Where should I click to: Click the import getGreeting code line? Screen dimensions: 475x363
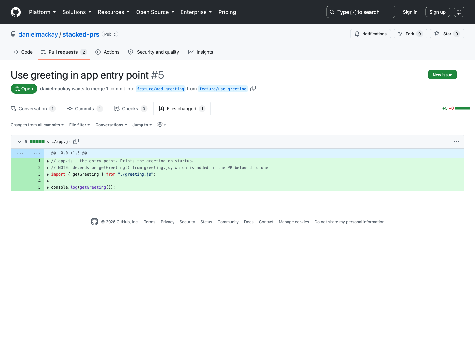click(254, 174)
